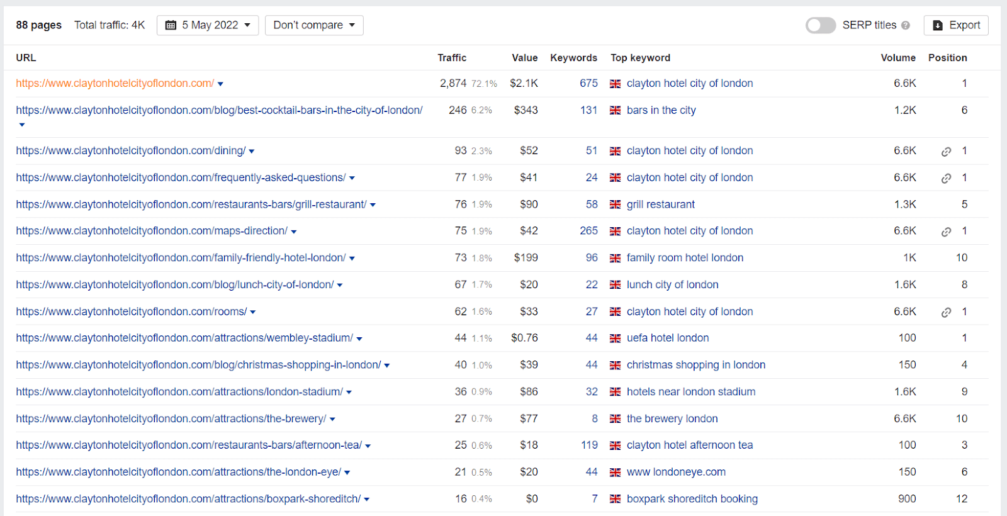Viewport: 1007px width, 516px height.
Task: Click the 'Total traffic: 4K' label
Action: pyautogui.click(x=110, y=25)
